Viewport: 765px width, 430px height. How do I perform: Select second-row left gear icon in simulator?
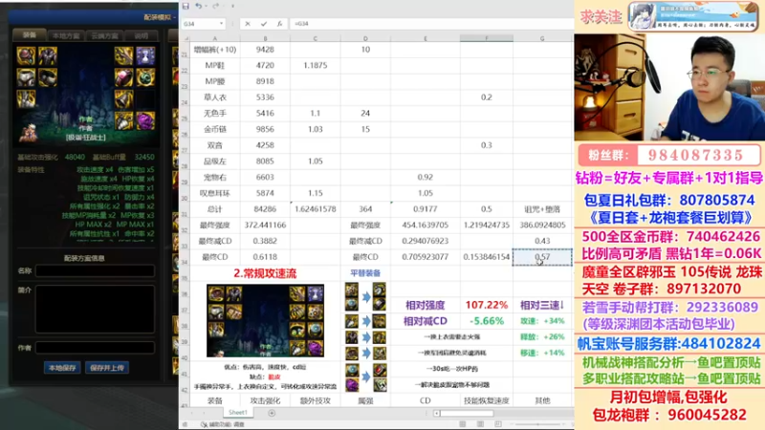coord(26,77)
